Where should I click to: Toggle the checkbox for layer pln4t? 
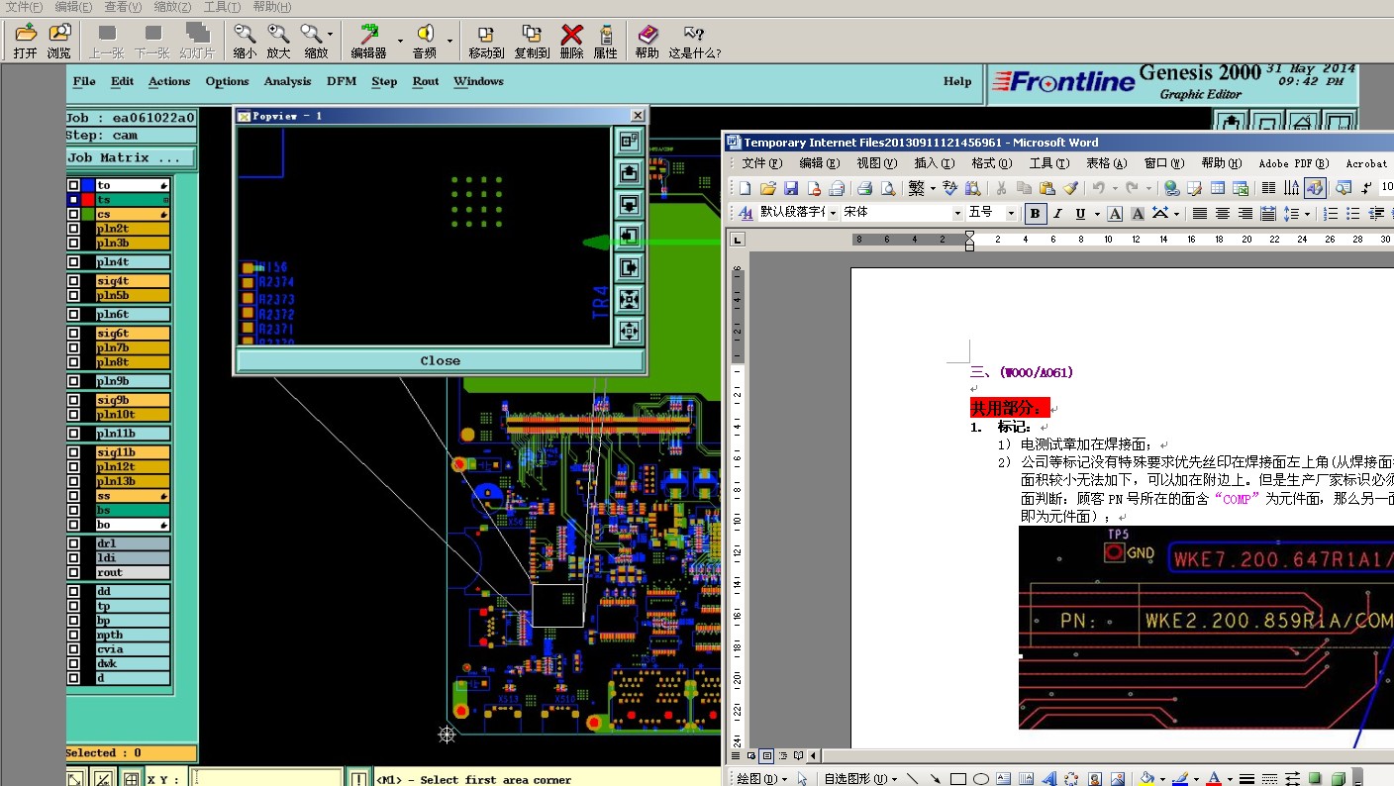coord(74,262)
